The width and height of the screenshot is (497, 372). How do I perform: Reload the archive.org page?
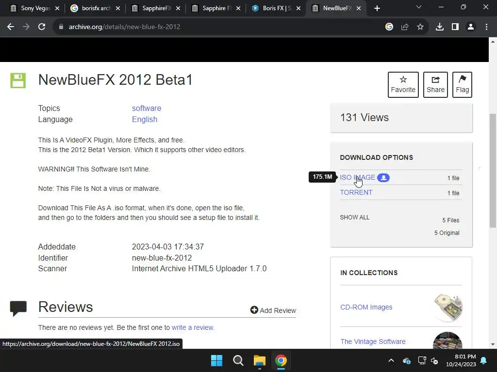42,27
